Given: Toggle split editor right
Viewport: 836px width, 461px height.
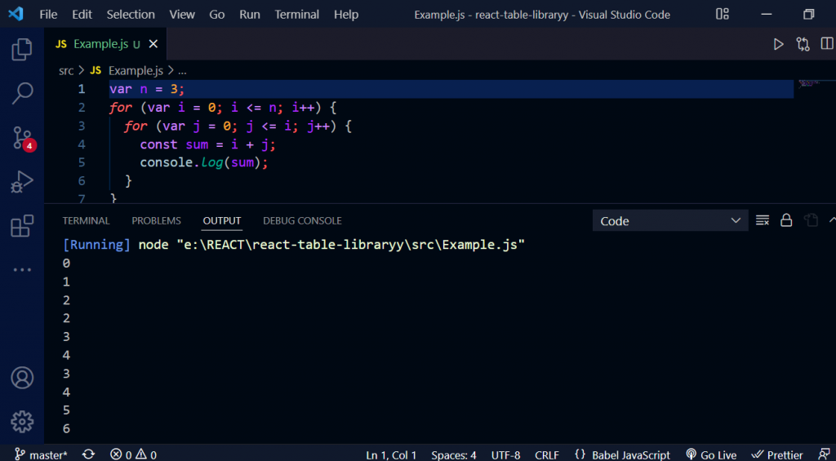Looking at the screenshot, I should tap(827, 44).
